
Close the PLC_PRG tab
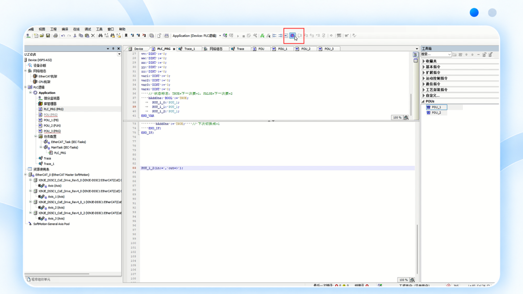tap(174, 49)
